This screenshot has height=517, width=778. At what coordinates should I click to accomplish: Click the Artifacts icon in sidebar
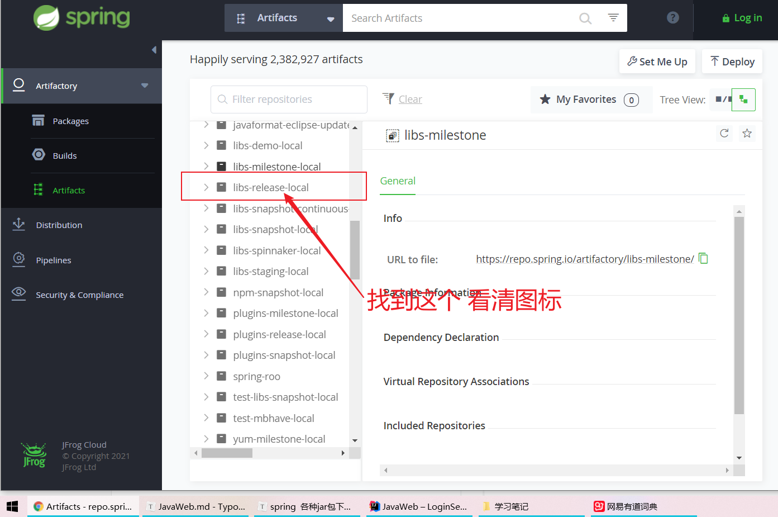point(38,190)
